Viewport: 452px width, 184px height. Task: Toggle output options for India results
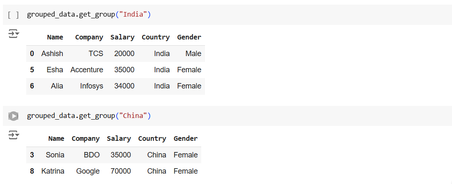[x=14, y=34]
